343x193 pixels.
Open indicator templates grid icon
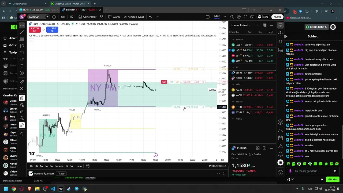click(102, 17)
